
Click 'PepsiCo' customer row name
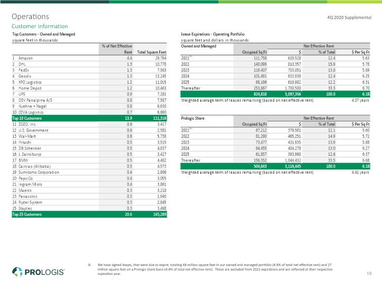tap(25, 178)
